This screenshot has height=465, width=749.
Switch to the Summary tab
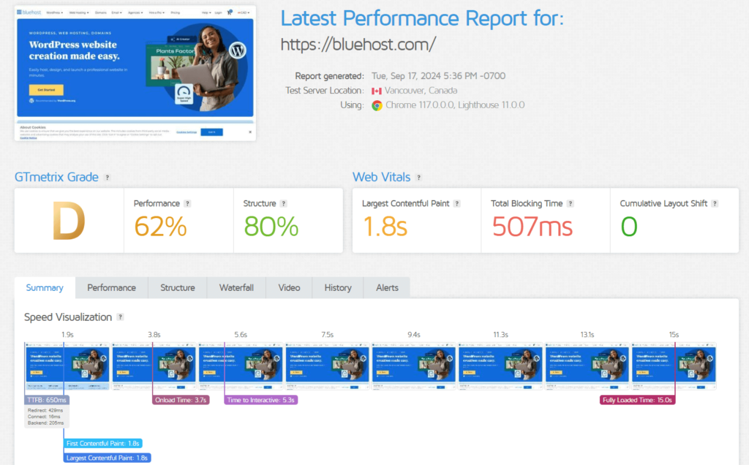45,288
